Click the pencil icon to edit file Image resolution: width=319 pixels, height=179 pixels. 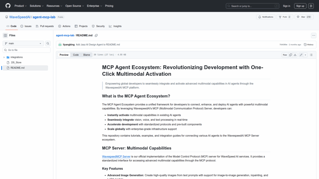click(x=301, y=55)
